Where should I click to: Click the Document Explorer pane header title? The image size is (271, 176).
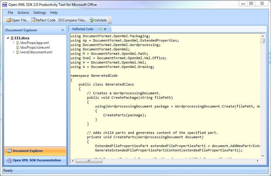tap(21, 30)
